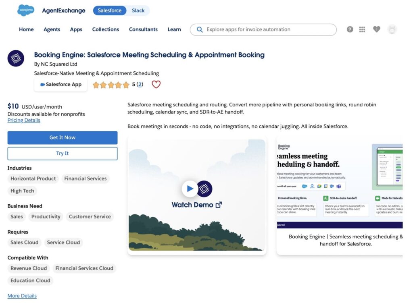The width and height of the screenshot is (413, 305).
Task: Switch to the Slack toggle option
Action: pyautogui.click(x=138, y=10)
